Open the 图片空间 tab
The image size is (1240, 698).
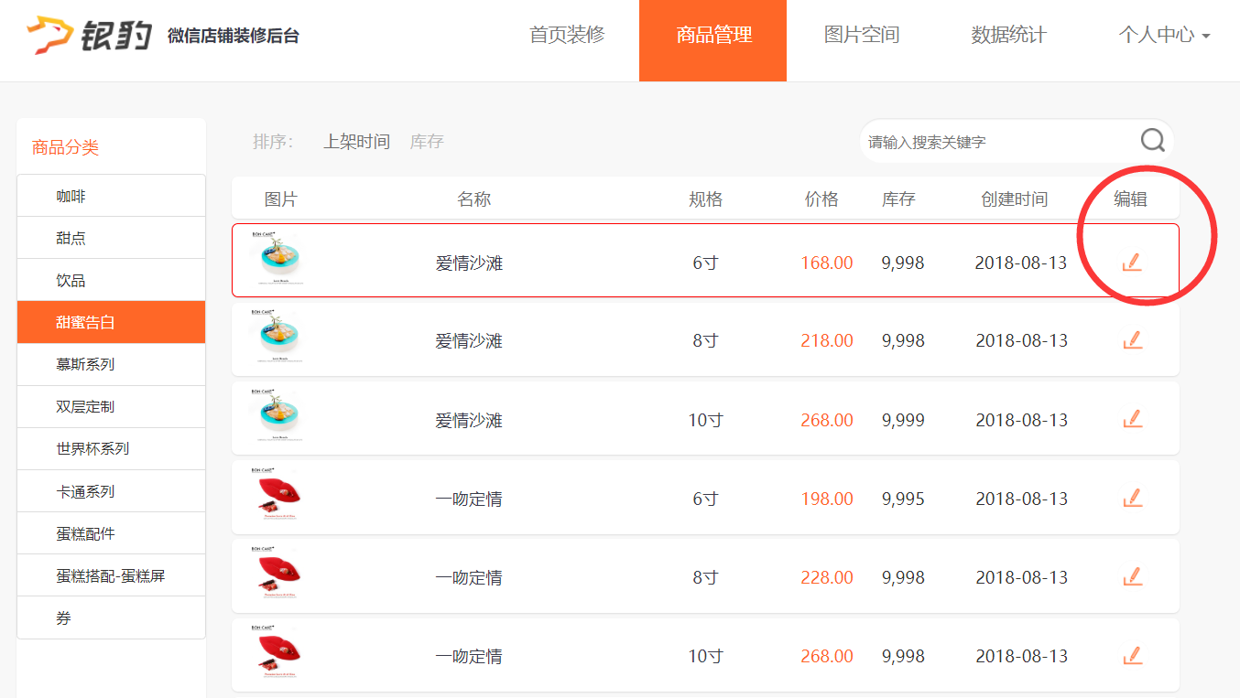(861, 36)
